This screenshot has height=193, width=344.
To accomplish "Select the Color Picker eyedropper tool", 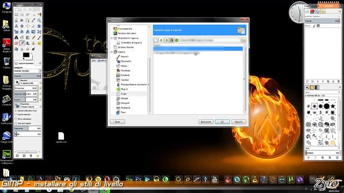I will click(33, 20).
